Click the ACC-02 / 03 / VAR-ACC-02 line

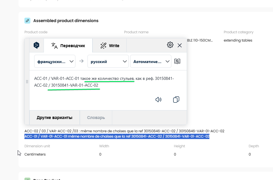(x=124, y=131)
